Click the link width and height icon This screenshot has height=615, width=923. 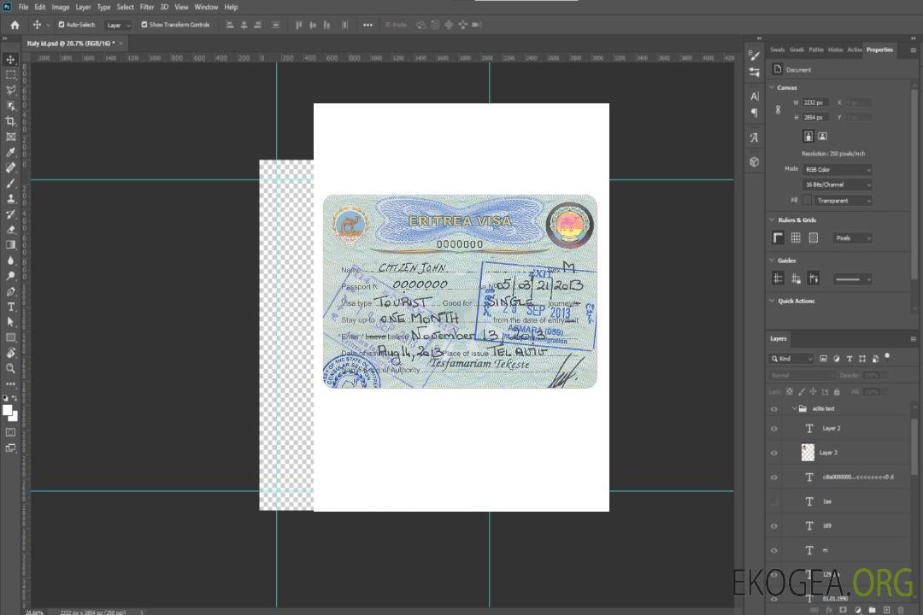coord(779,110)
